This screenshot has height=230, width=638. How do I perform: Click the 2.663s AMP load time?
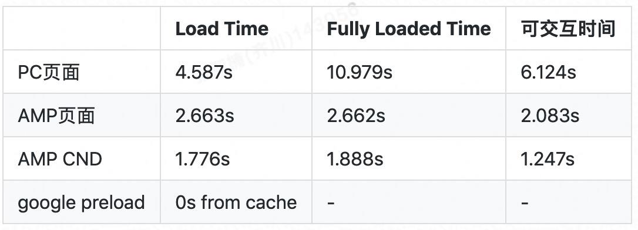tap(204, 116)
